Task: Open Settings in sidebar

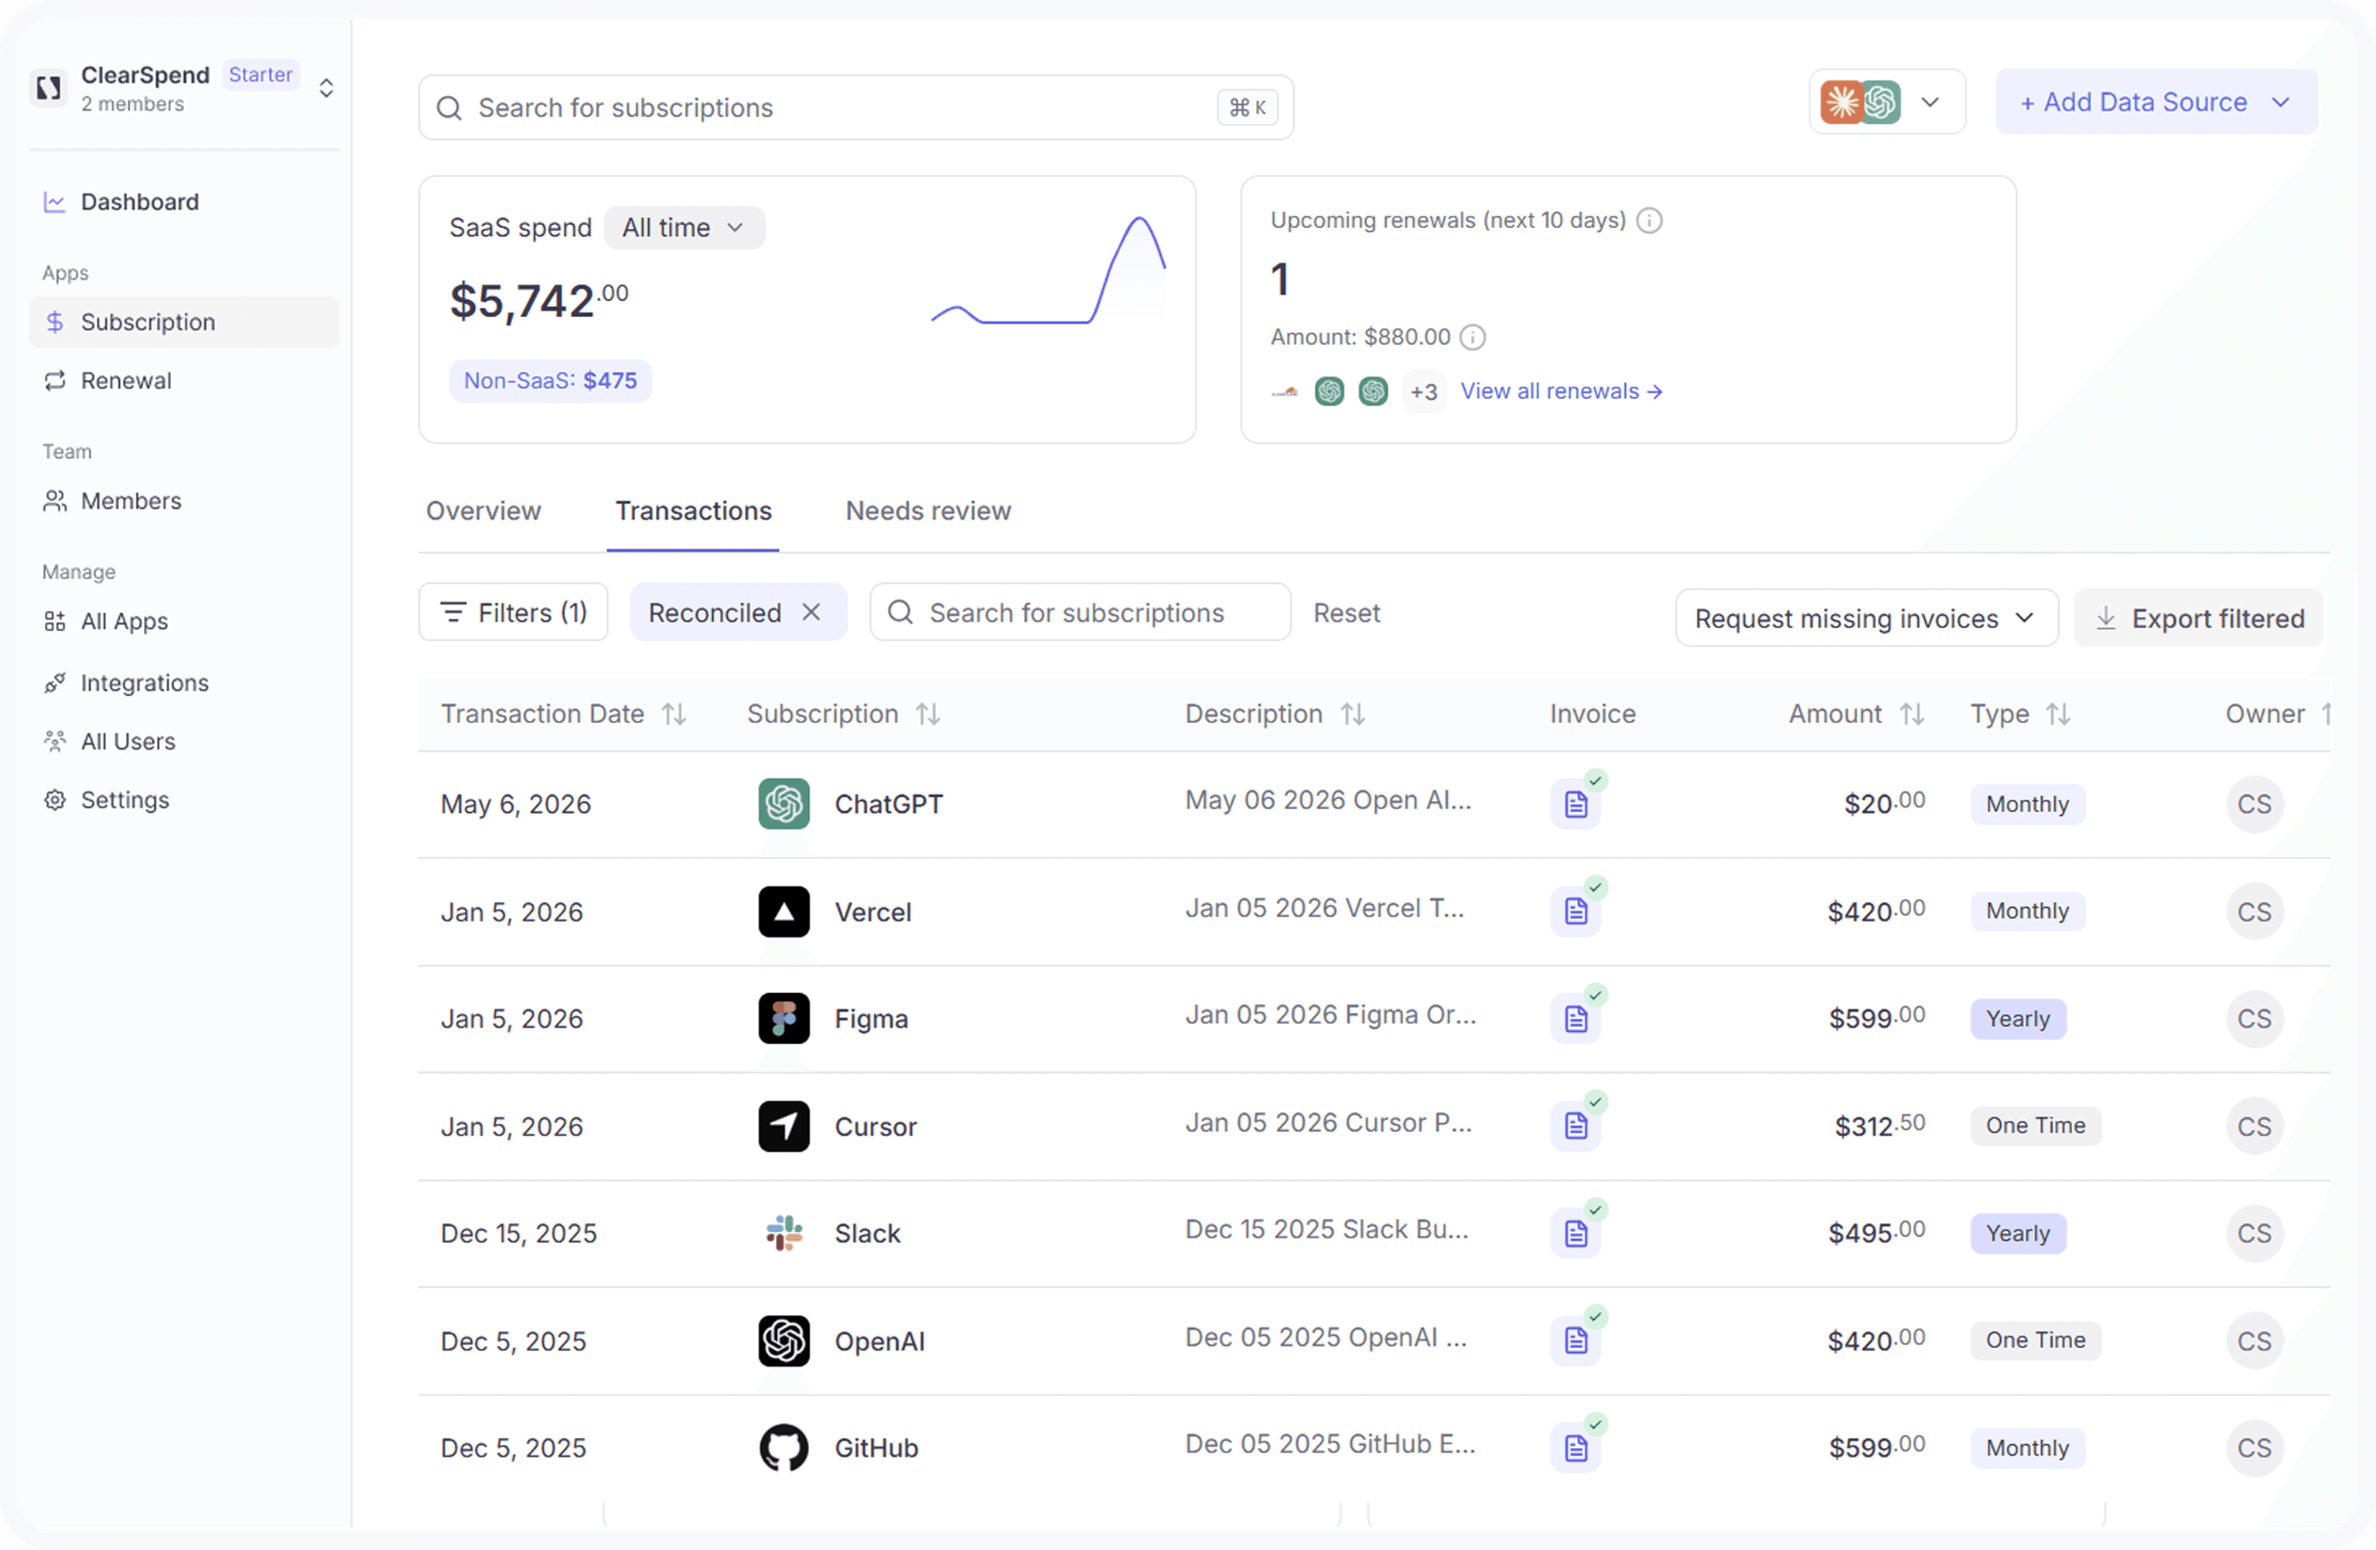Action: pyautogui.click(x=185, y=800)
